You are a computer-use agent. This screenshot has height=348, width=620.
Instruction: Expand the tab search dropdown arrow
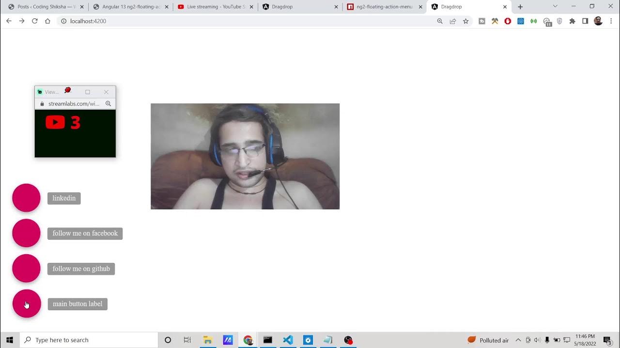pos(555,6)
